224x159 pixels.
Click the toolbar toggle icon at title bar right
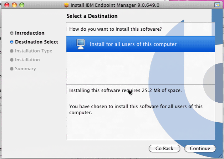[217, 5]
